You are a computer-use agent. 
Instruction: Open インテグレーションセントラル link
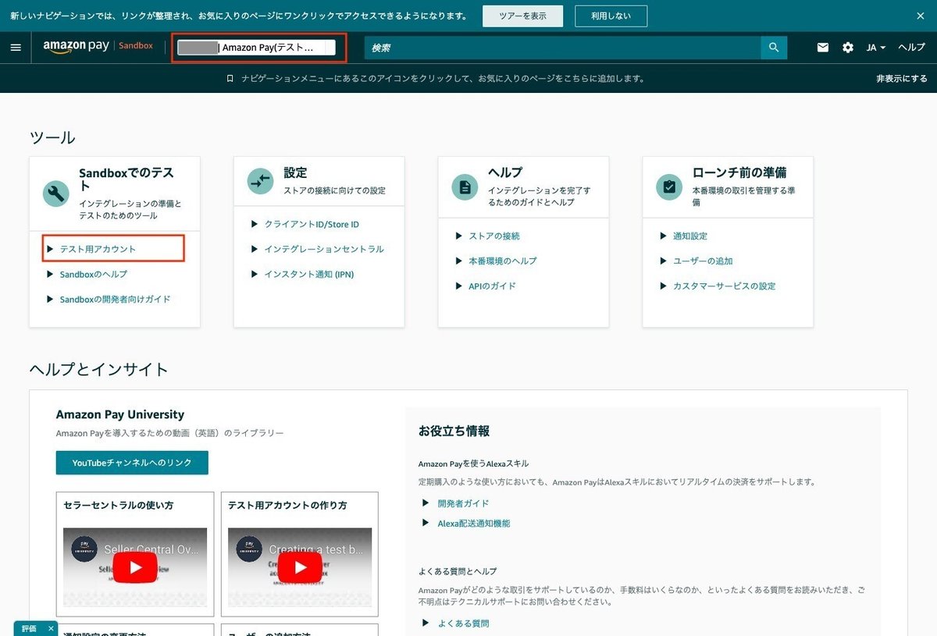(324, 249)
